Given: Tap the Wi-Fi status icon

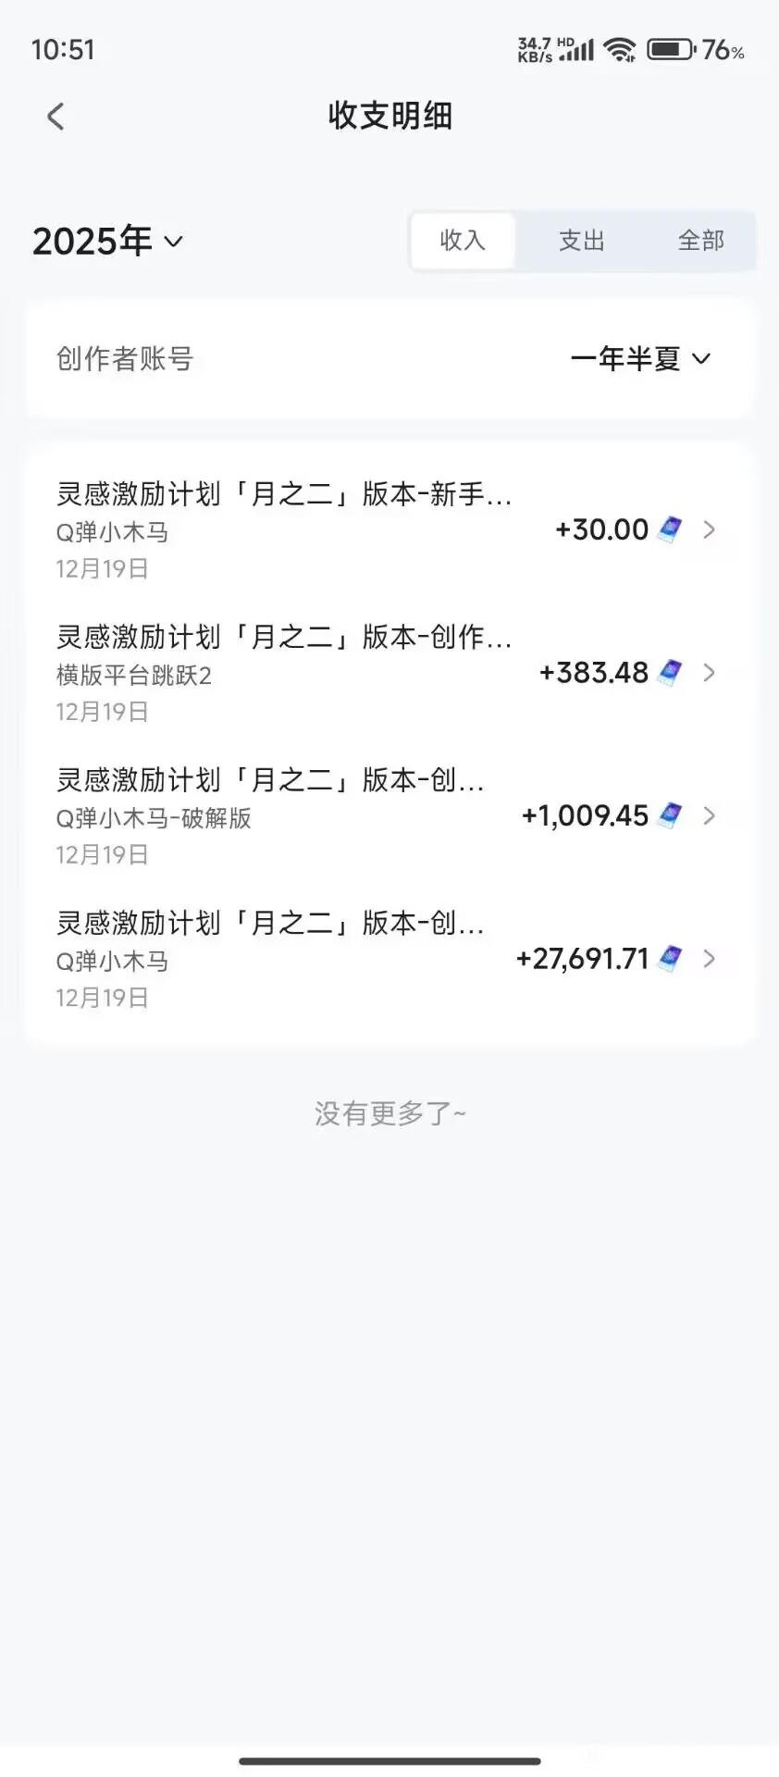Looking at the screenshot, I should coord(619,49).
